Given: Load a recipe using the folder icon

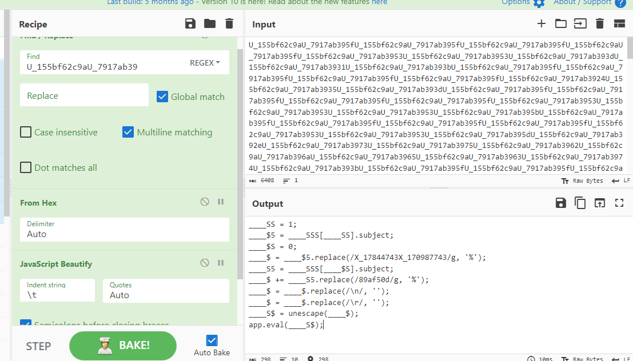Looking at the screenshot, I should tap(210, 23).
